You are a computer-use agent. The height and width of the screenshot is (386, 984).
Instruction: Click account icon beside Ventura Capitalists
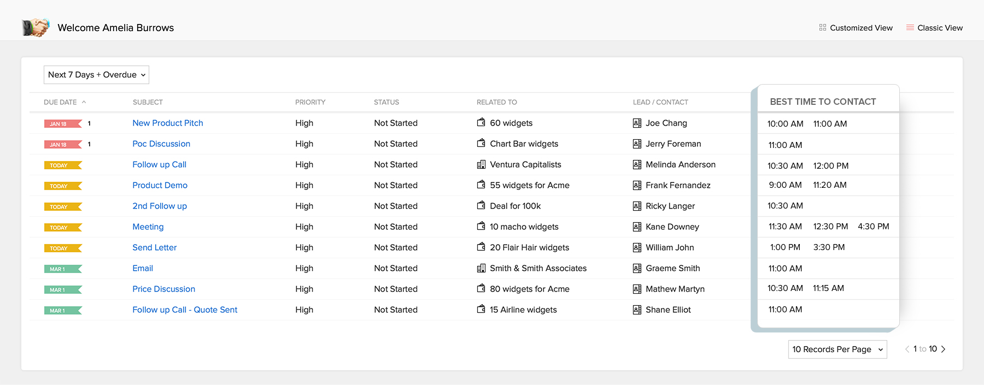pos(481,164)
